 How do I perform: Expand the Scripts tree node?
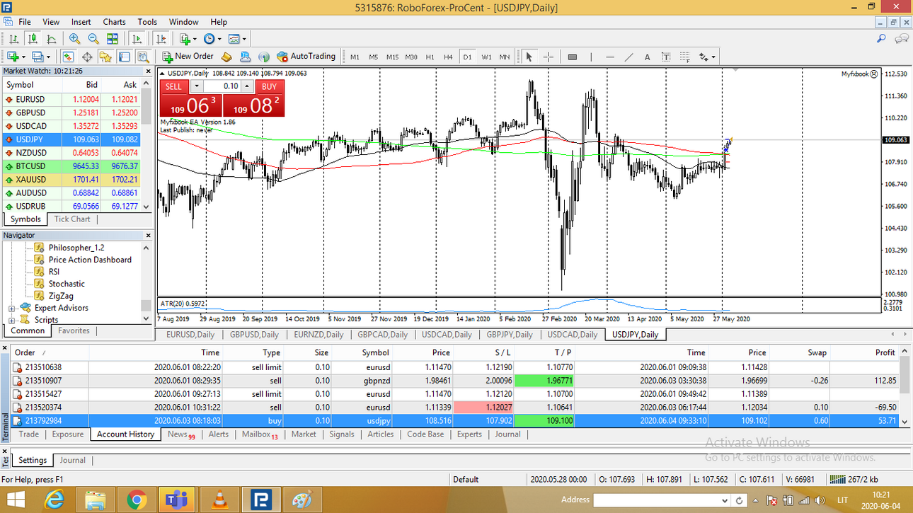click(x=11, y=321)
